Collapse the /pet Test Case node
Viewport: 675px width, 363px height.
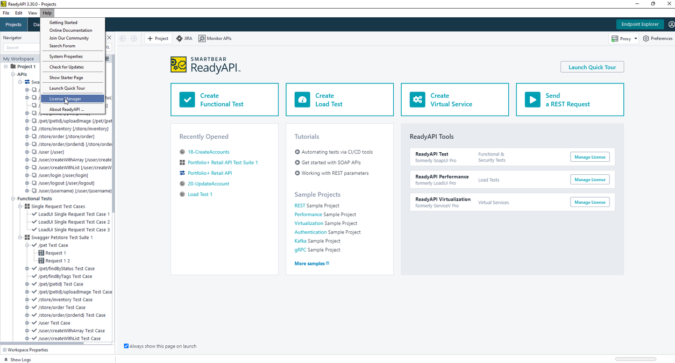point(27,245)
